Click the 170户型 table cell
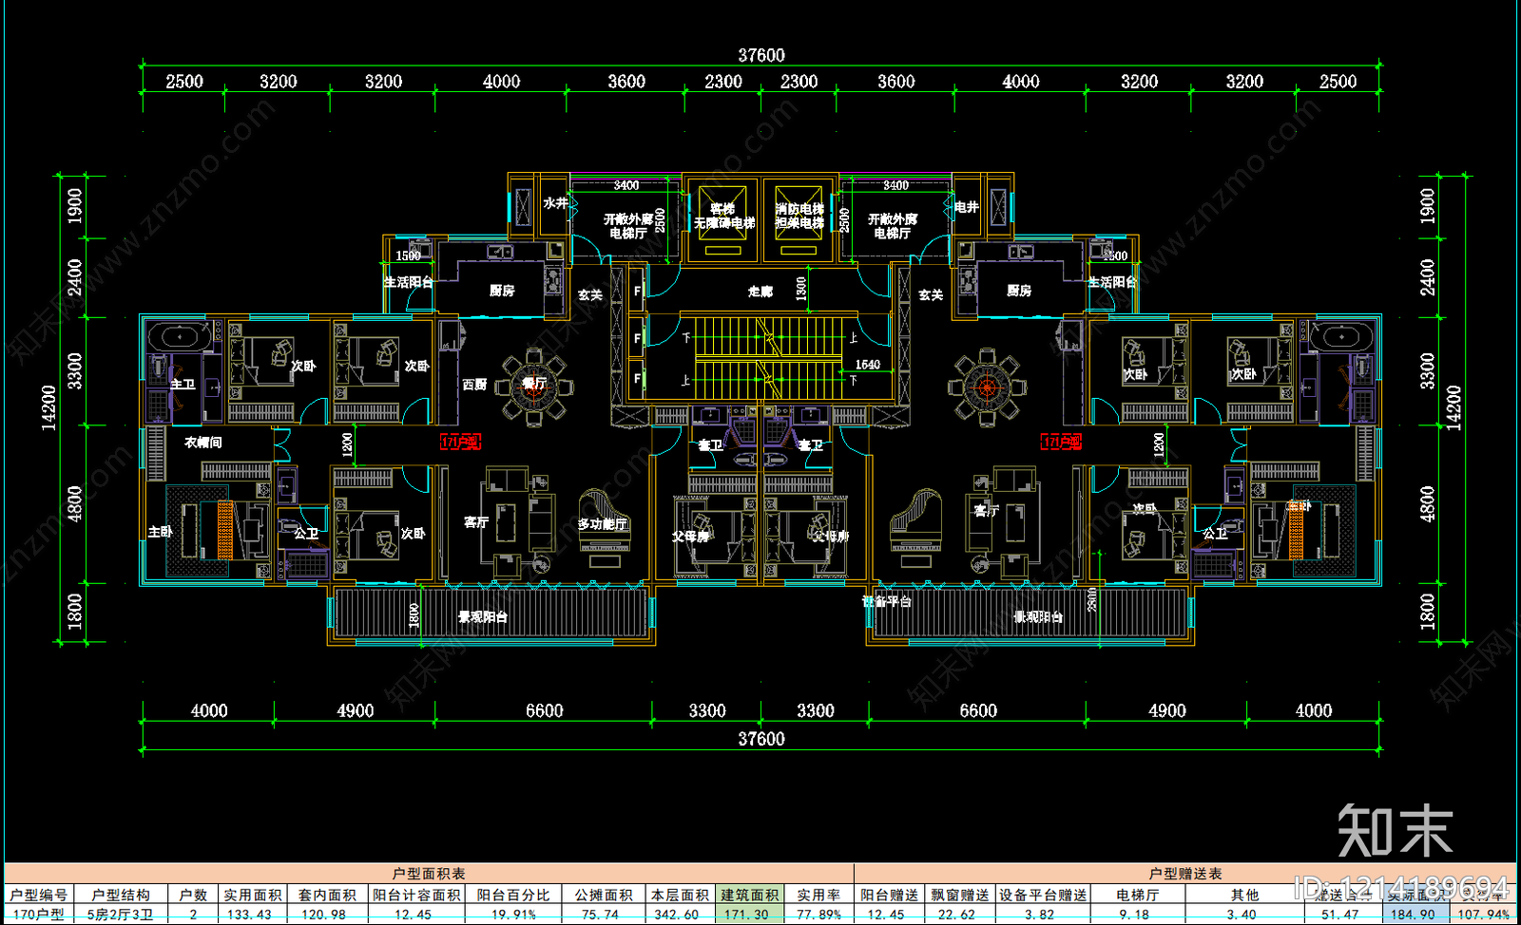This screenshot has width=1521, height=925. [39, 915]
